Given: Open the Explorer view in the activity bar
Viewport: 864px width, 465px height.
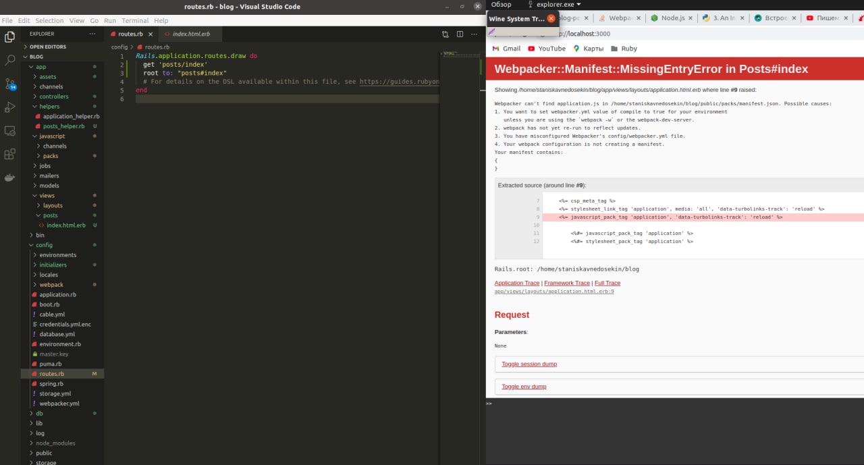Looking at the screenshot, I should click(x=10, y=36).
